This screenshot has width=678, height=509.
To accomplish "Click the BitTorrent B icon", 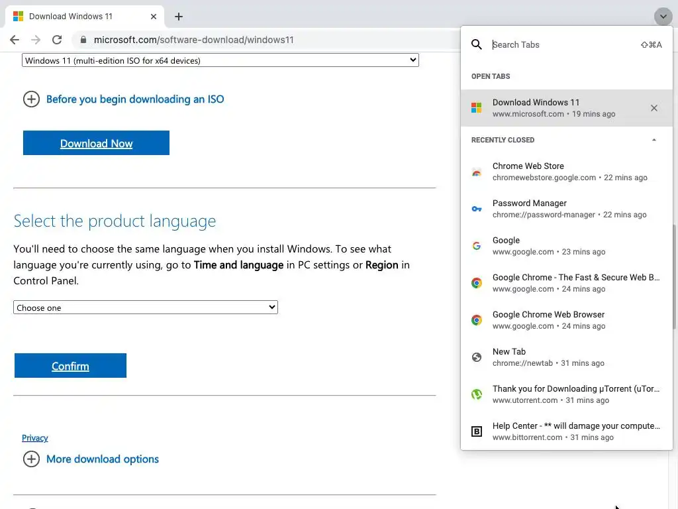I will (x=477, y=431).
